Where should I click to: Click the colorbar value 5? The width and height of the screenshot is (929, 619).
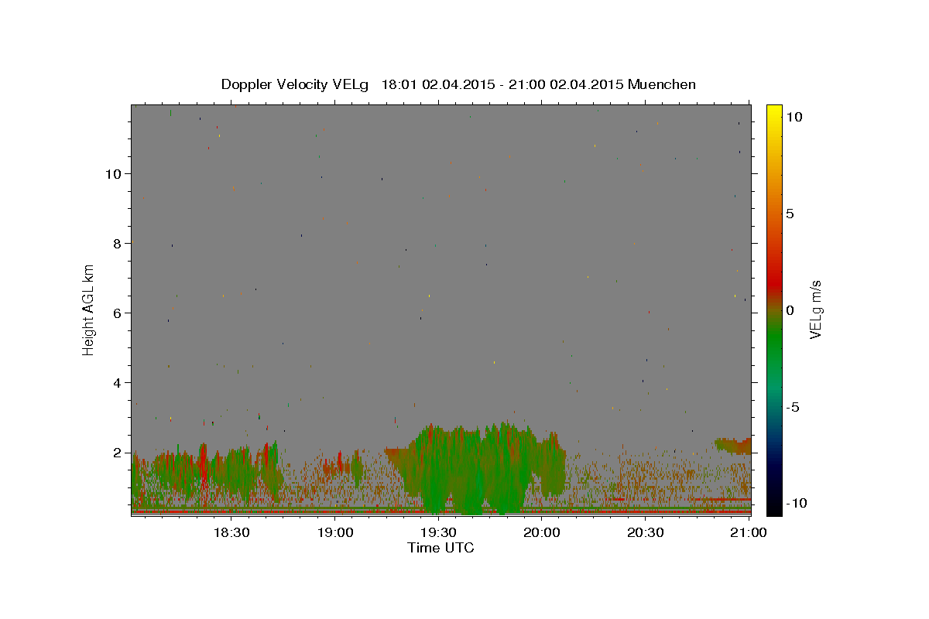click(790, 214)
